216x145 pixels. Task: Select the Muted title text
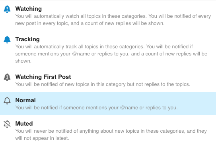(x=24, y=124)
